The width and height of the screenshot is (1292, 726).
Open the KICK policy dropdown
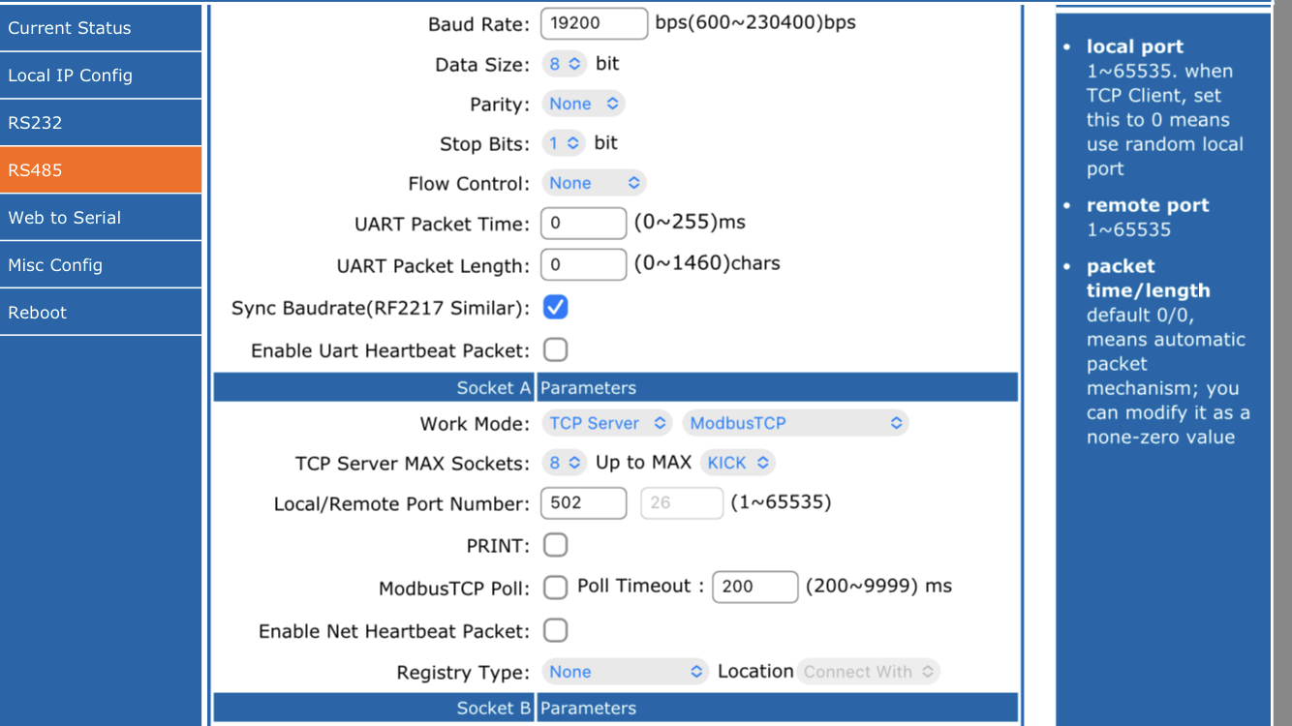[x=738, y=463]
